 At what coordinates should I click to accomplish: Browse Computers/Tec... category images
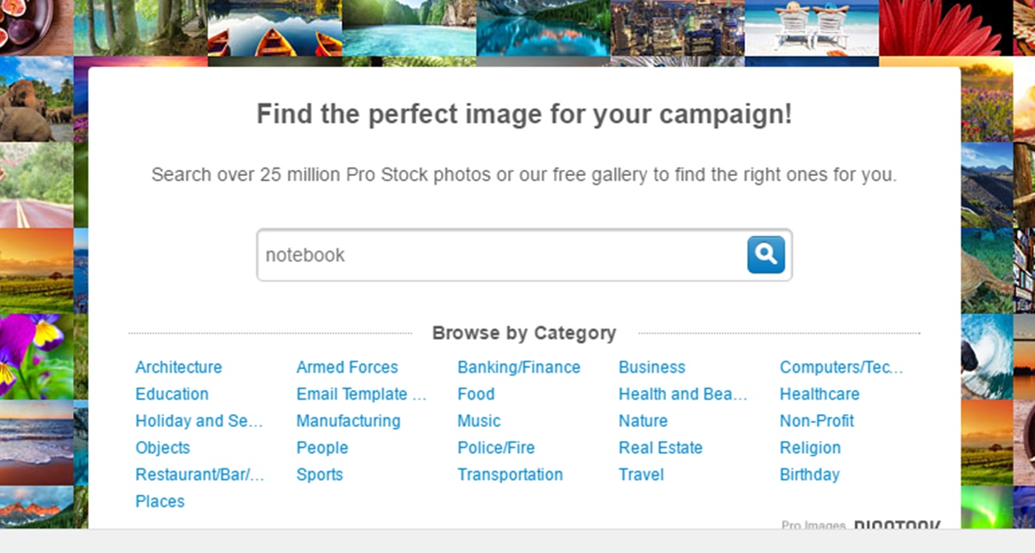click(x=841, y=368)
